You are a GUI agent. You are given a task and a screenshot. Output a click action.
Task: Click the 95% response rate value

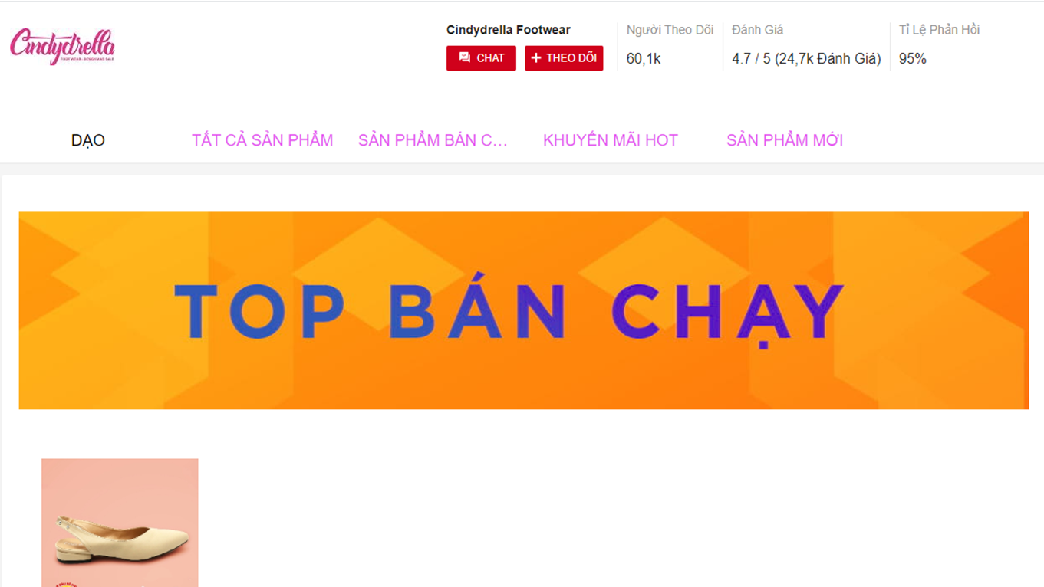(913, 58)
